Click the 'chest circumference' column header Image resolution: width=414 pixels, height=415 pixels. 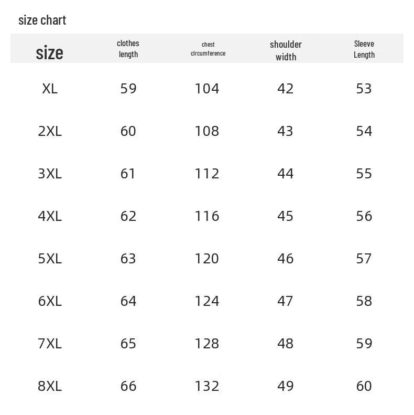tap(208, 49)
